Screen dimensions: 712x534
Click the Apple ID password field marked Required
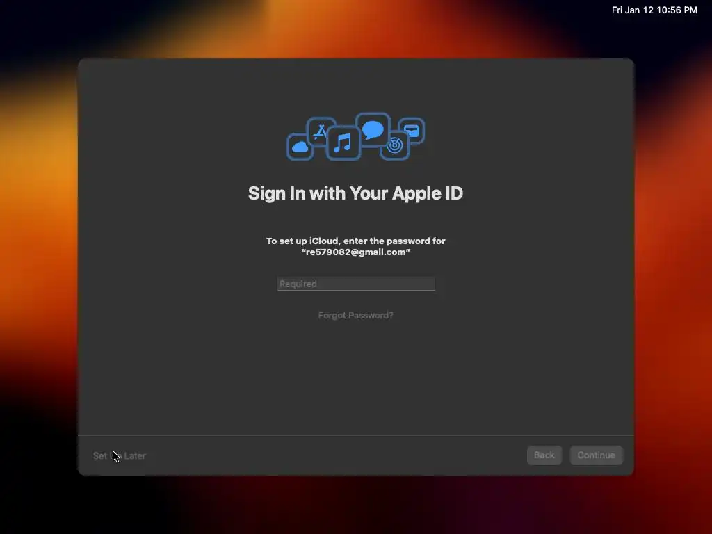pos(356,284)
